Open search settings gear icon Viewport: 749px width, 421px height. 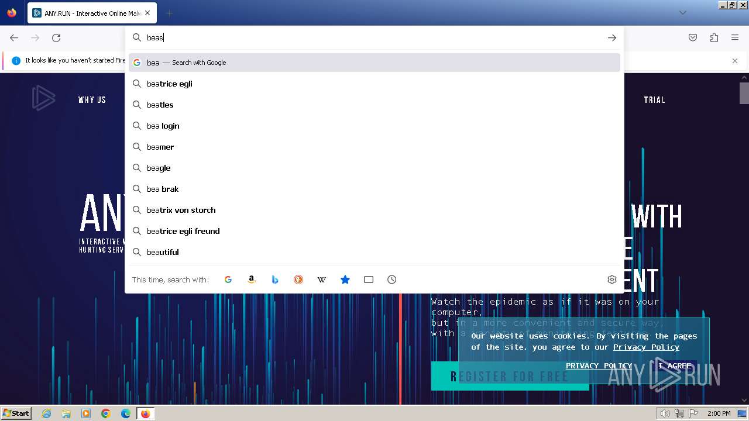[612, 279]
